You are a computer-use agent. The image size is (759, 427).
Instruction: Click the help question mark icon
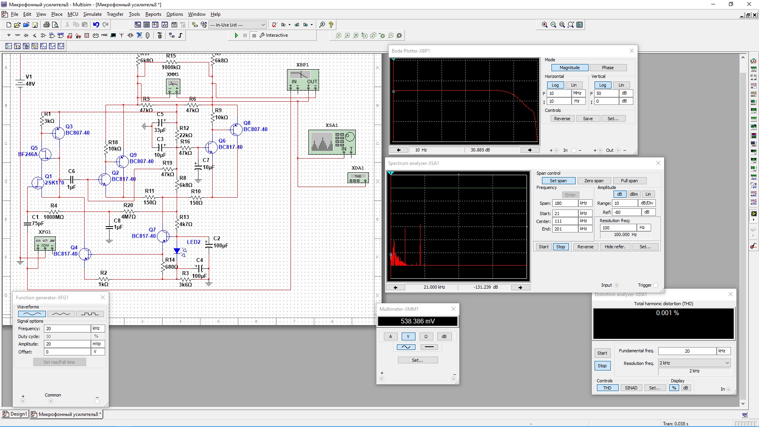[x=331, y=25]
